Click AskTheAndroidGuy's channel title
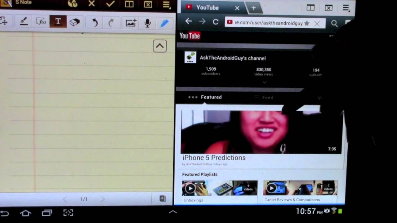The image size is (397, 223). (233, 58)
